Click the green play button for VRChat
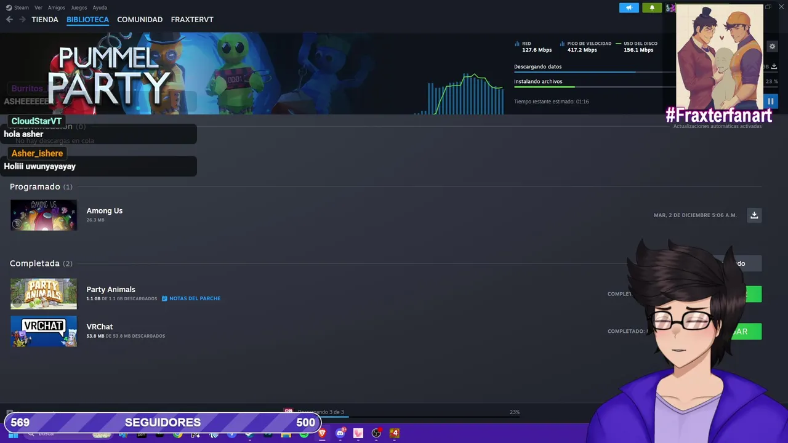 click(x=747, y=332)
